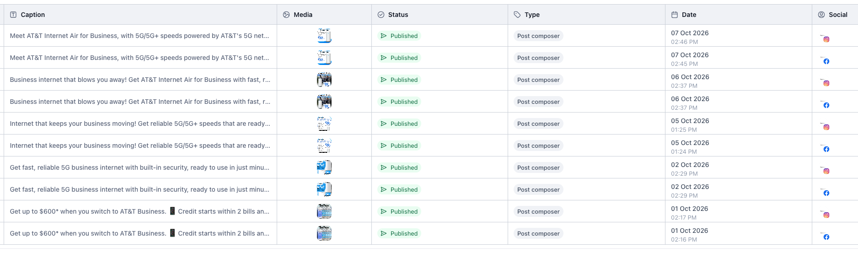Screen dimensions: 858x253
Task: Open 'Get fast, reliable 5G' caption, Facebook row
Action: [x=139, y=189]
